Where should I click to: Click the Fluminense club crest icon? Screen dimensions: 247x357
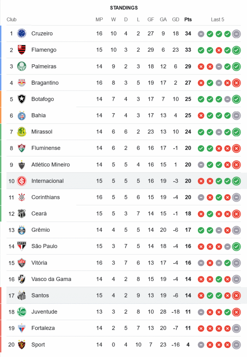[22, 148]
